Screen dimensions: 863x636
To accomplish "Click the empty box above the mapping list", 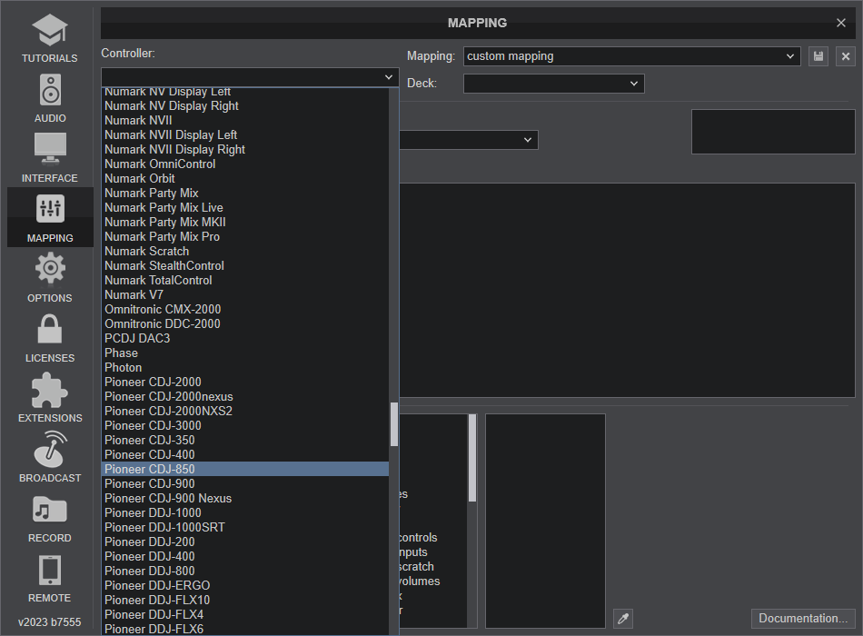I will 773,132.
